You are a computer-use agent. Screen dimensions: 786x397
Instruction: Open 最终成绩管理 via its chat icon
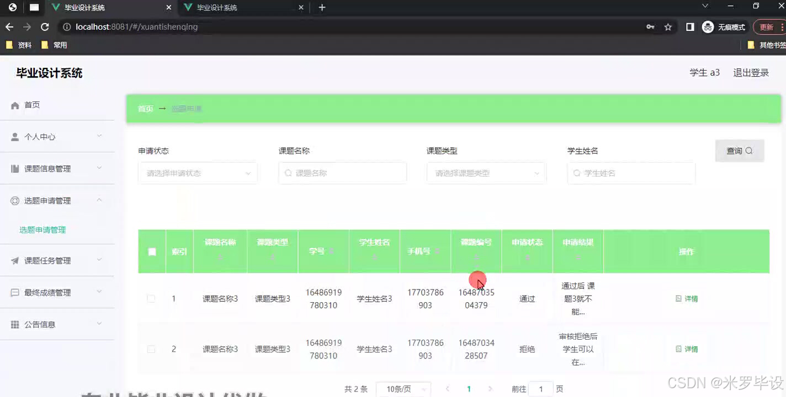point(14,292)
